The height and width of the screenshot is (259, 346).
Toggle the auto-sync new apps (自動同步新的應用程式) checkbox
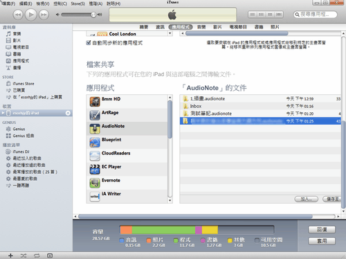coord(89,42)
